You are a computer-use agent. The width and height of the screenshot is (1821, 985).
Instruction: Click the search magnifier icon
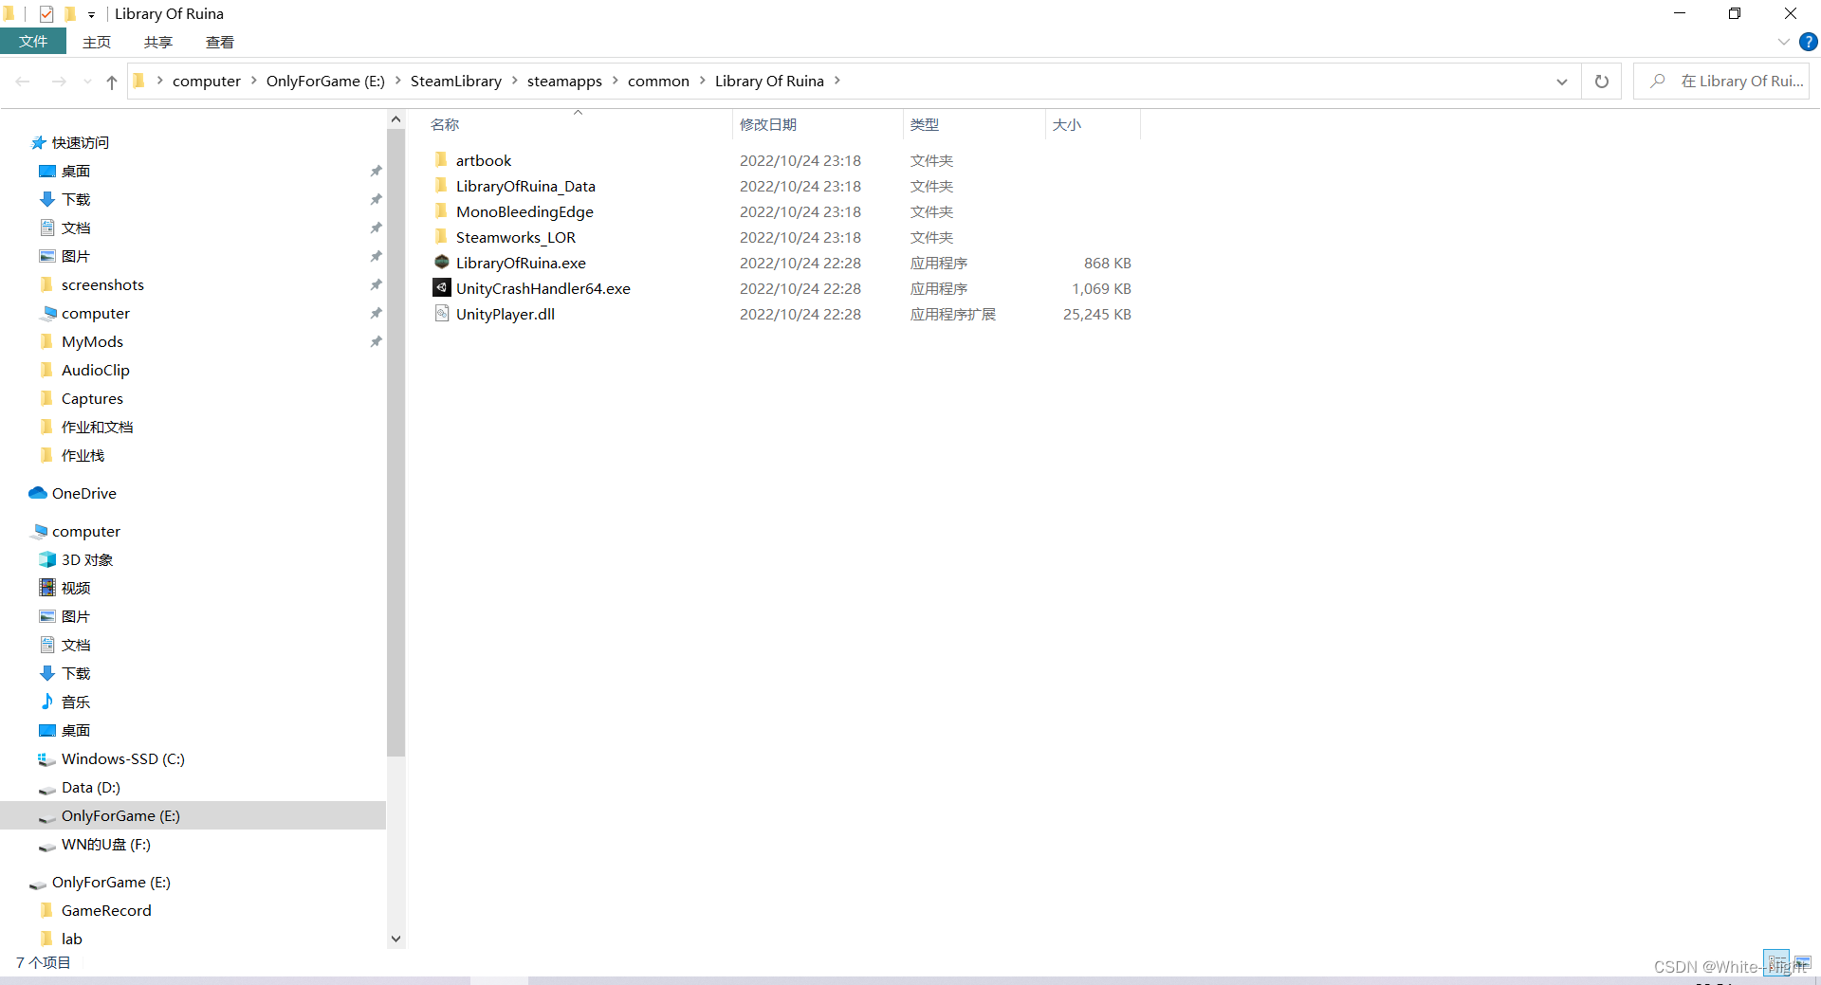click(1658, 82)
